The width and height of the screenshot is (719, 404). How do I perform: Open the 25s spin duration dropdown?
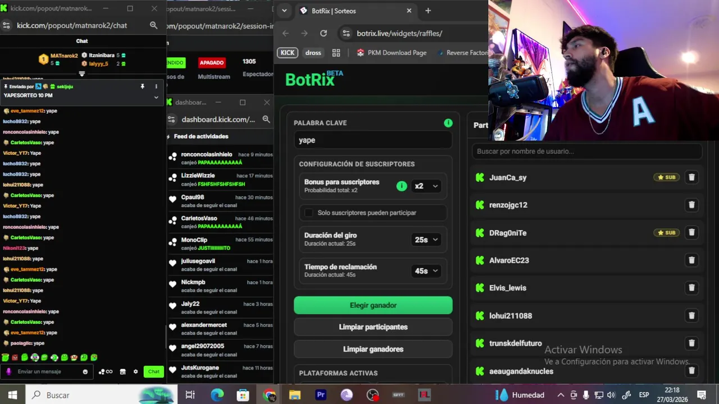click(426, 240)
